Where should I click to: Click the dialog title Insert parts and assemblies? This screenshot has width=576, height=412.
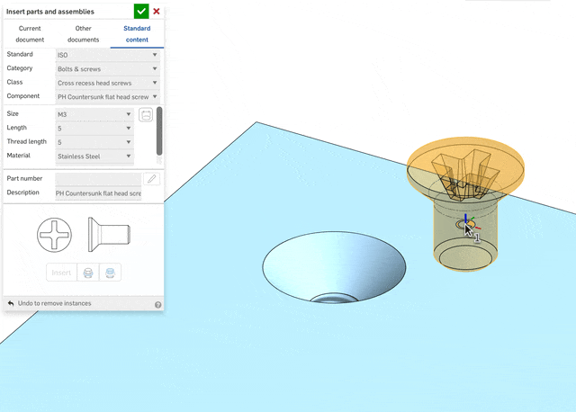click(50, 12)
